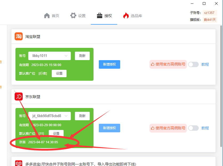The width and height of the screenshot is (223, 166).
Task: Close the application window
Action: (x=216, y=3)
